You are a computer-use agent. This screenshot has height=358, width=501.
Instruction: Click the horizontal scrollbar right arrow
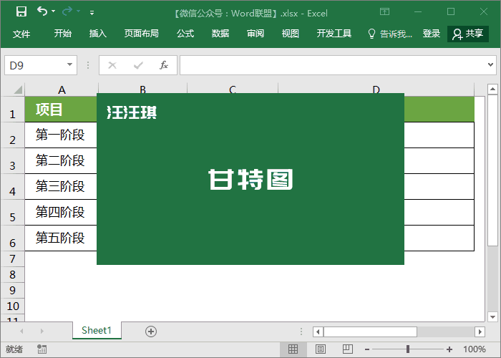pos(480,332)
